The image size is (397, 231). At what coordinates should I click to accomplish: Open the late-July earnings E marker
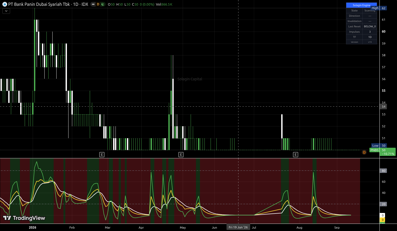(x=296, y=155)
